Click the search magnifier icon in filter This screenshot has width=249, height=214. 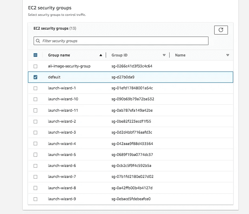(38, 41)
